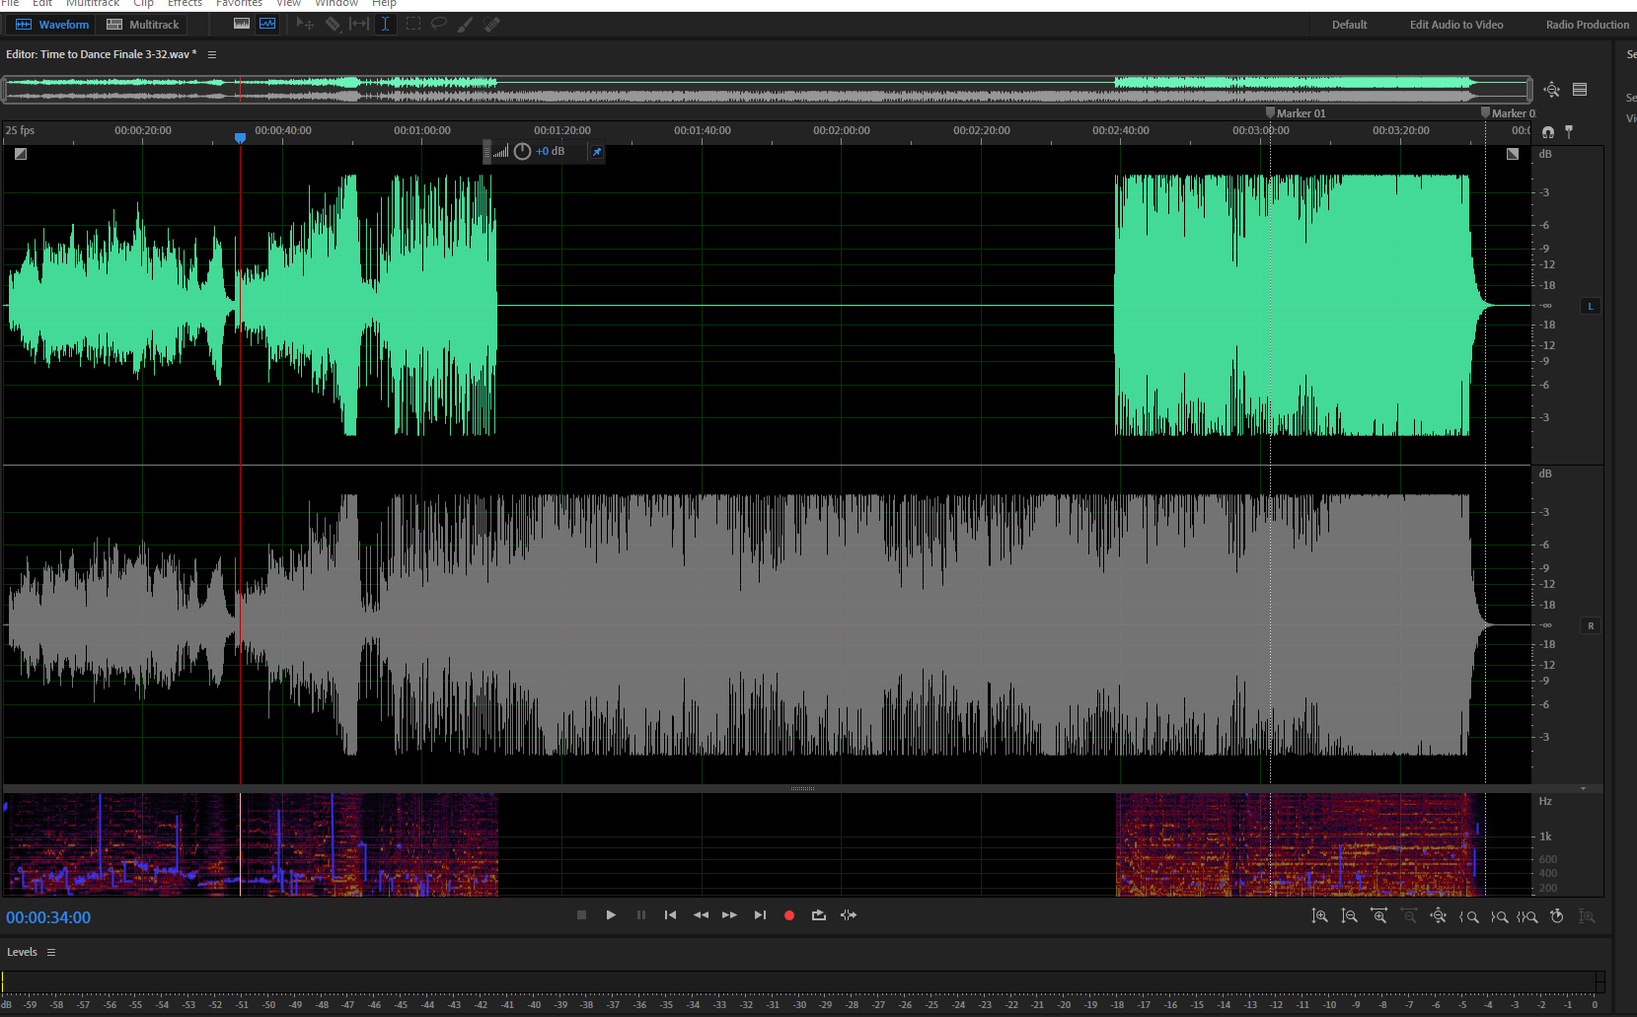Select the Spot Healing Brush tool
This screenshot has height=1017, width=1637.
point(491,24)
